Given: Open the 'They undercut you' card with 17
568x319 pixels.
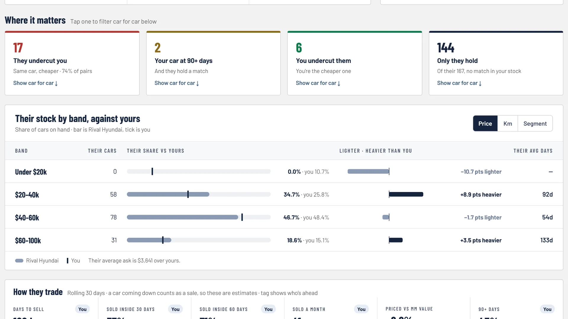Looking at the screenshot, I should coord(72,63).
